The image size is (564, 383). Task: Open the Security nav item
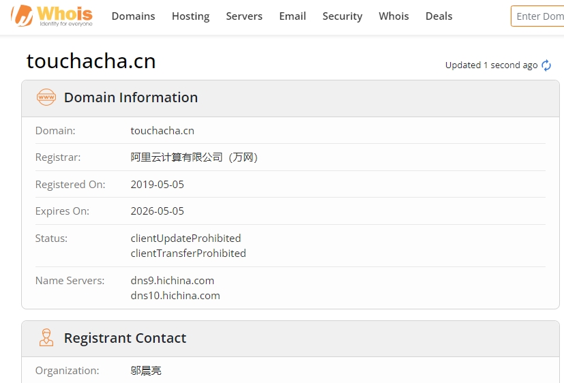[x=342, y=16]
